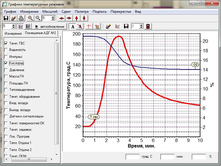Open the Палитра menu
The width and height of the screenshot is (221, 166).
point(82,12)
